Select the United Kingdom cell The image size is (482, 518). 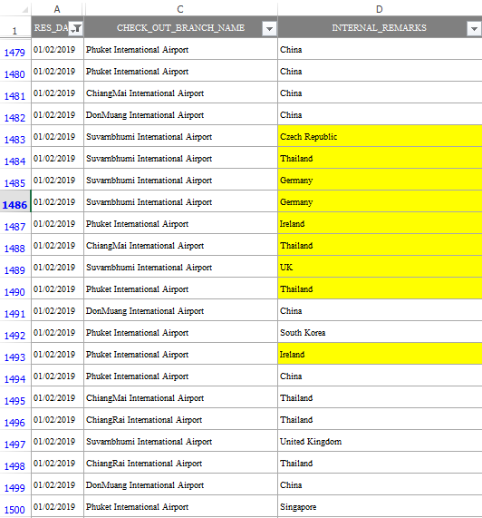coord(380,441)
